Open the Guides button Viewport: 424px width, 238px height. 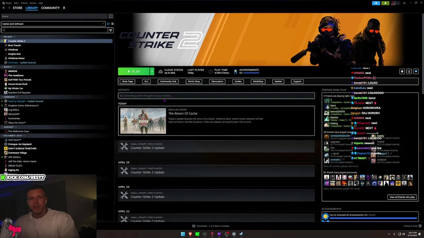click(x=238, y=81)
